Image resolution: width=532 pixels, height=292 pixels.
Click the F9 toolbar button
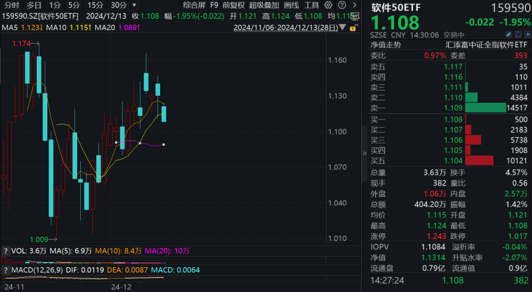pos(214,5)
